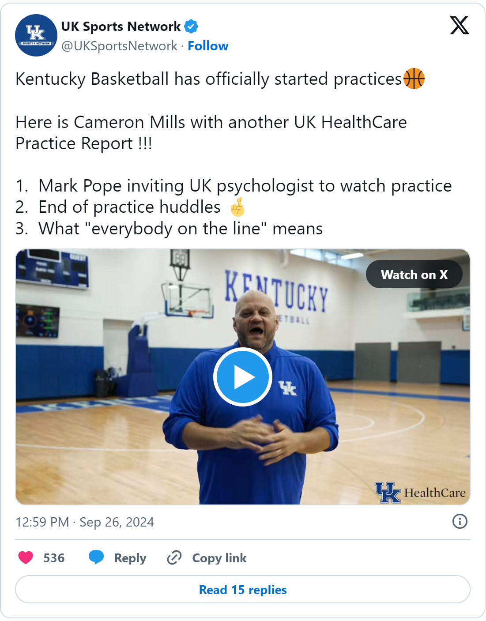Click the Read 15 replies button

243,590
